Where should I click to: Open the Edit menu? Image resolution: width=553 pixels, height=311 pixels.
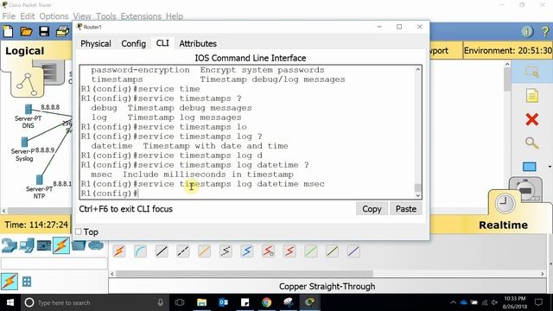(28, 16)
